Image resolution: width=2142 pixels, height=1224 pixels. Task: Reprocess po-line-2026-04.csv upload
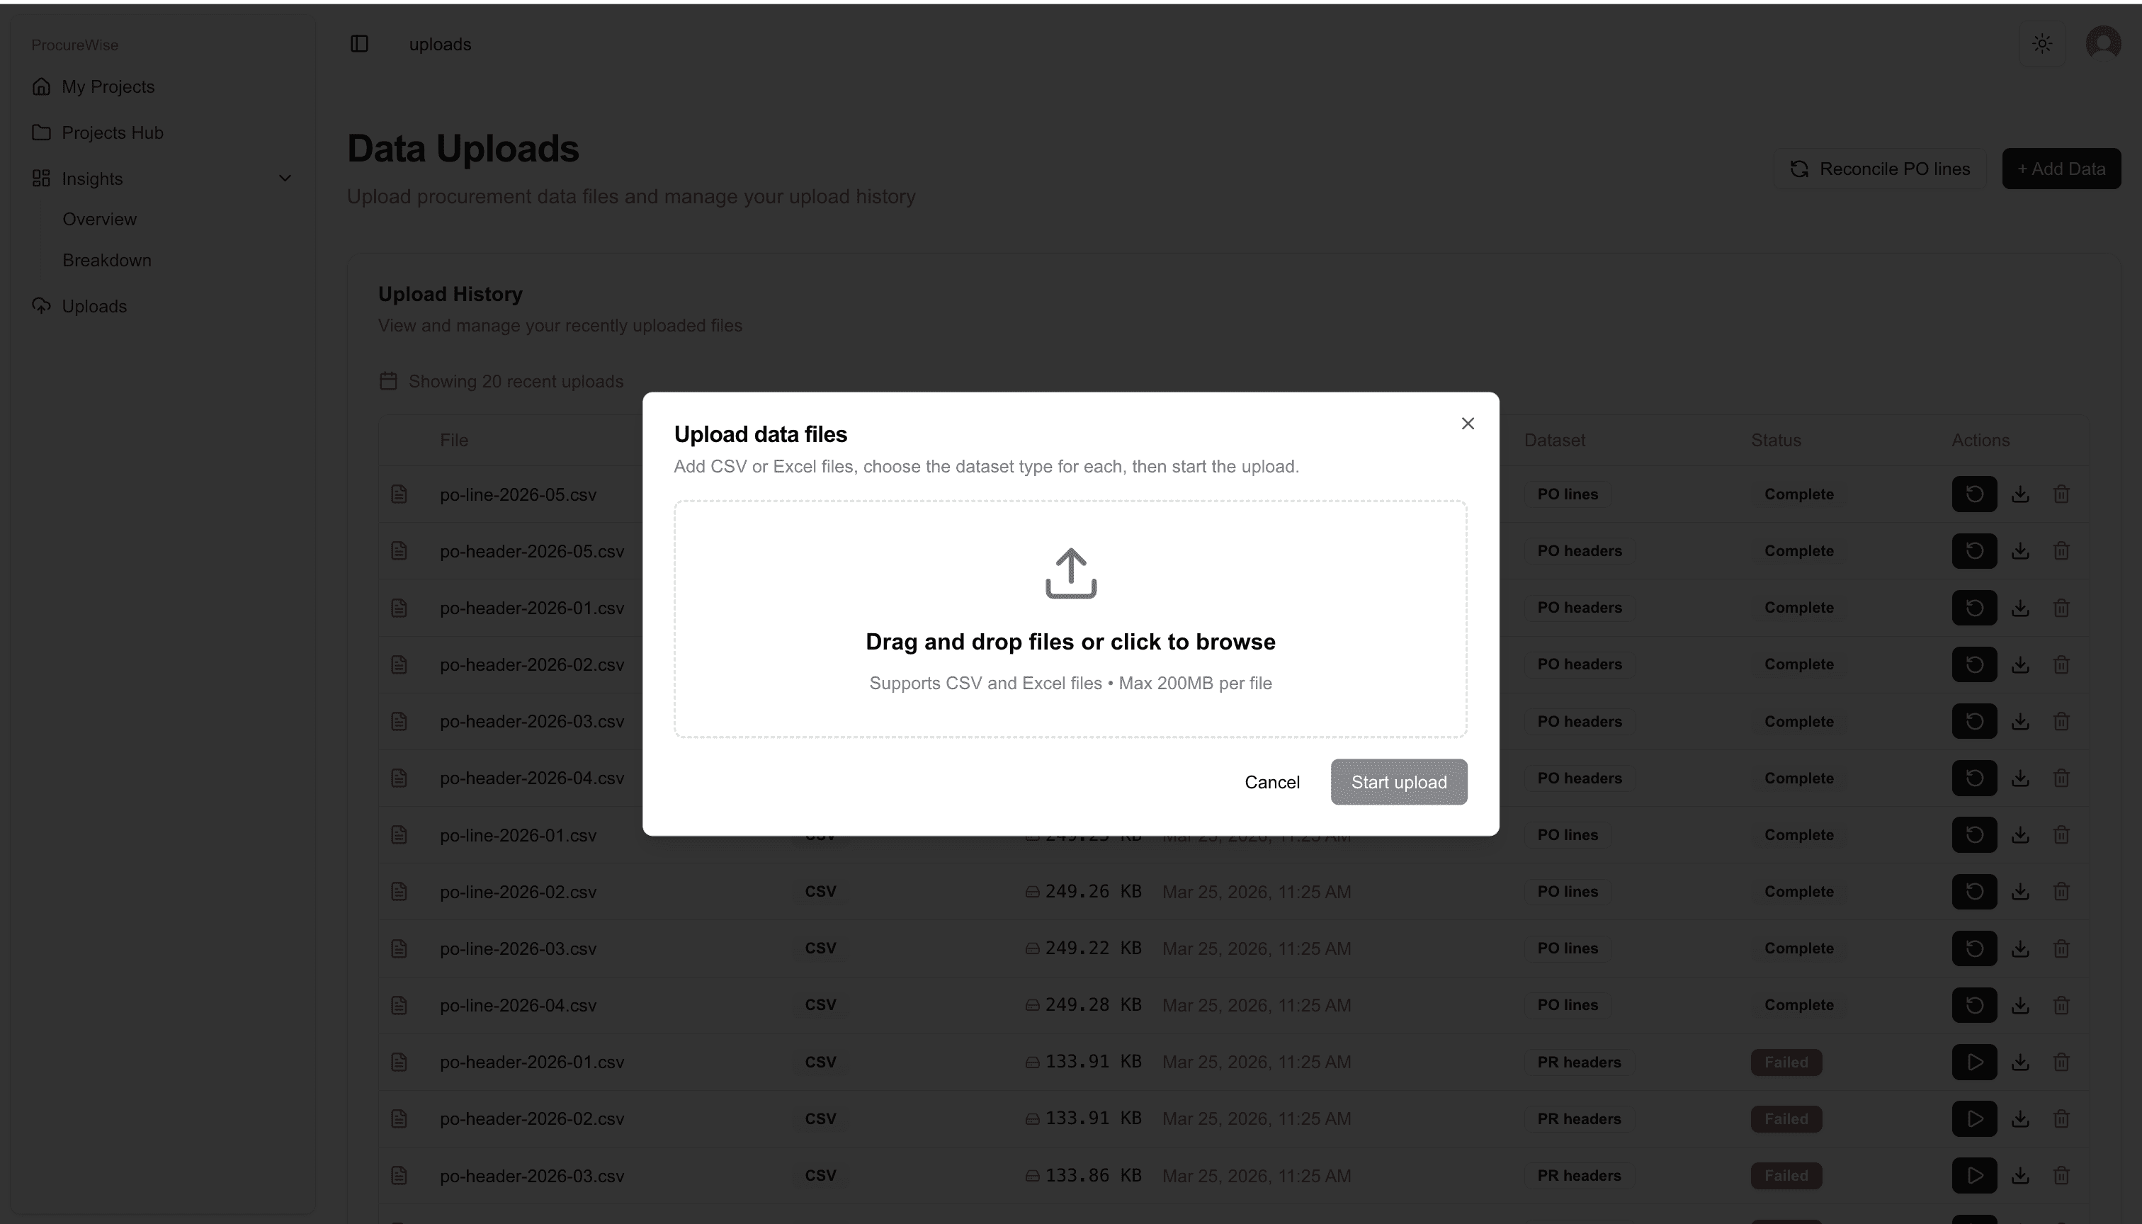[1974, 1005]
